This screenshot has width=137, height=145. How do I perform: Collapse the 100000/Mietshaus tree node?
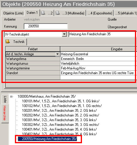11,96
